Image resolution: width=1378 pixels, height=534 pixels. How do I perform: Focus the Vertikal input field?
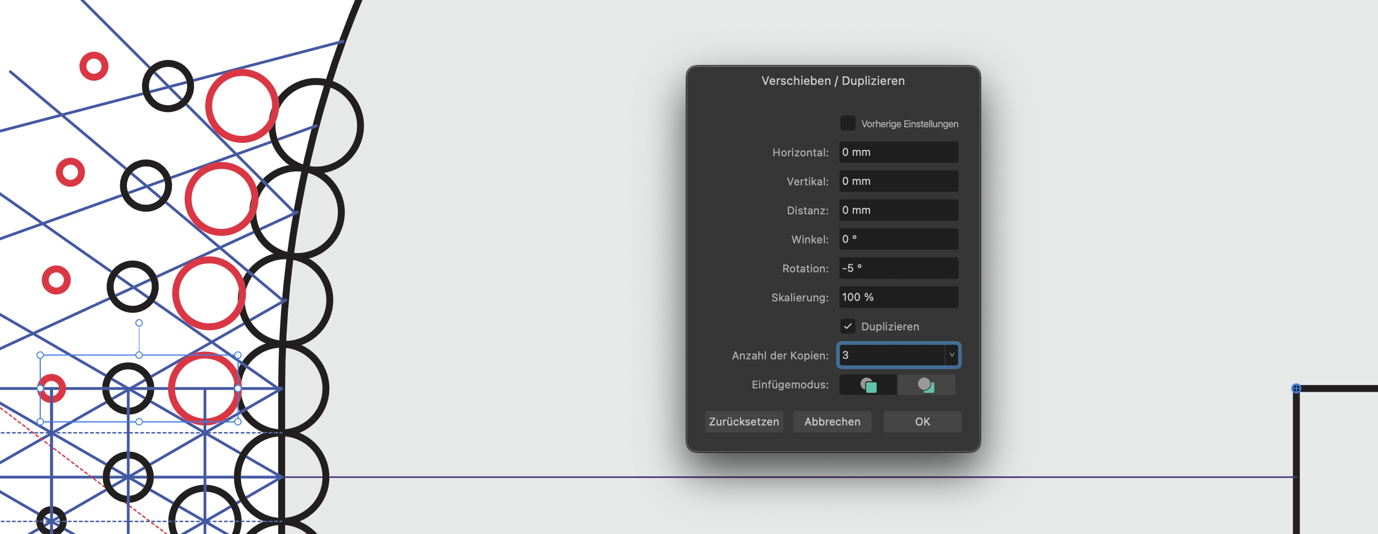point(898,182)
